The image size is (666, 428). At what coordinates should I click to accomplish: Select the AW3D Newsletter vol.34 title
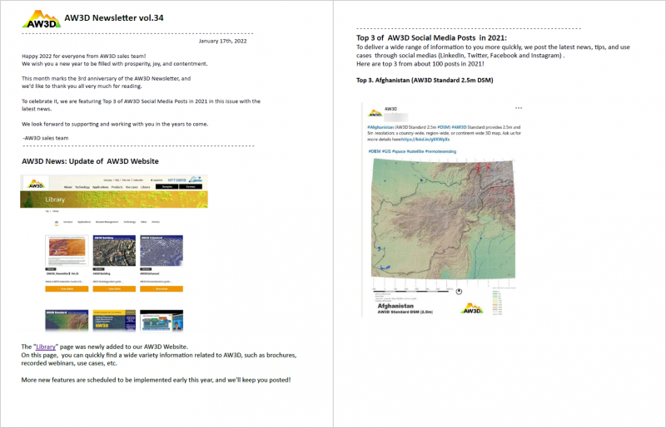[114, 17]
